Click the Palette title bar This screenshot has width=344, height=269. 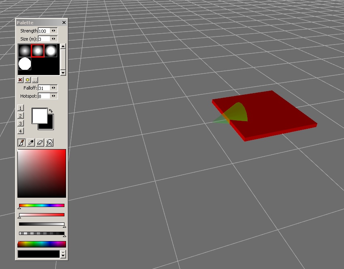[x=38, y=22]
